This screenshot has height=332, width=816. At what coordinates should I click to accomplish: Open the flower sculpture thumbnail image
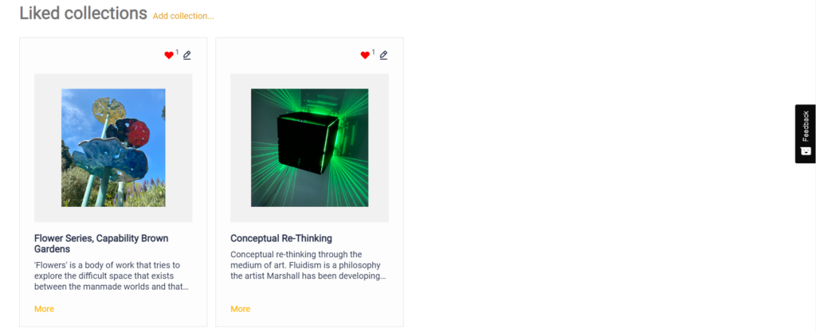[113, 147]
